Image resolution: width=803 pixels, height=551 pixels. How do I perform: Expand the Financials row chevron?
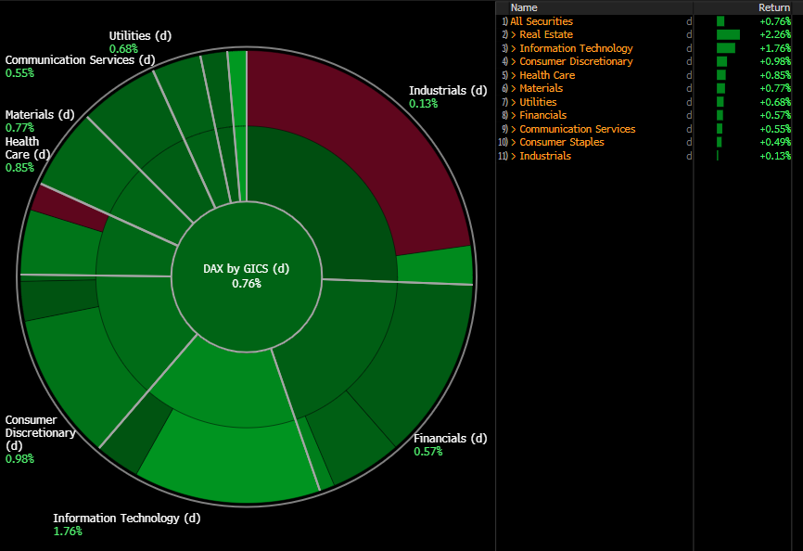514,115
